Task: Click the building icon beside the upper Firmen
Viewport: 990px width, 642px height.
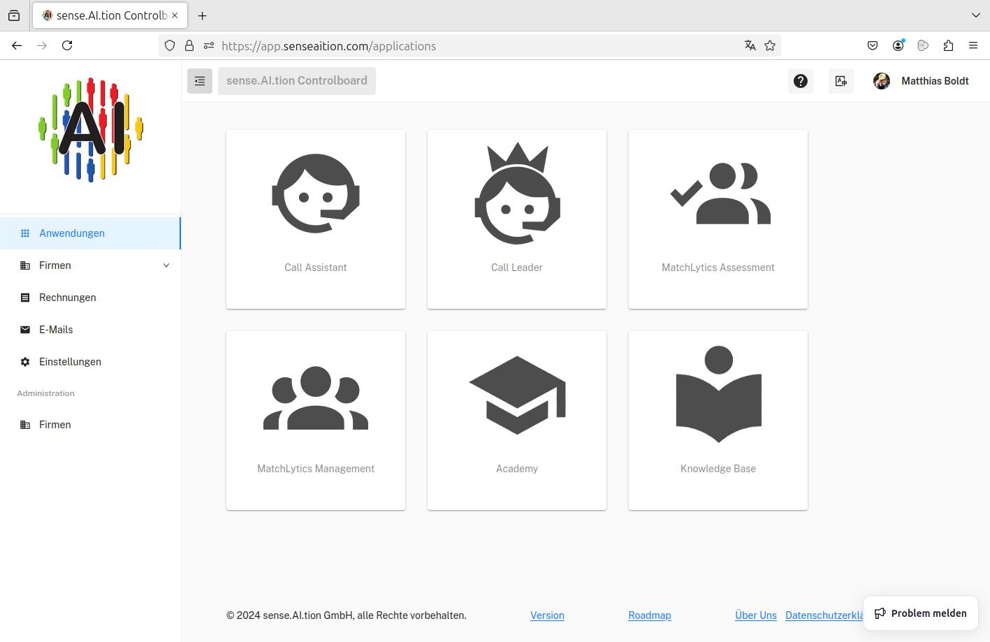Action: tap(25, 265)
